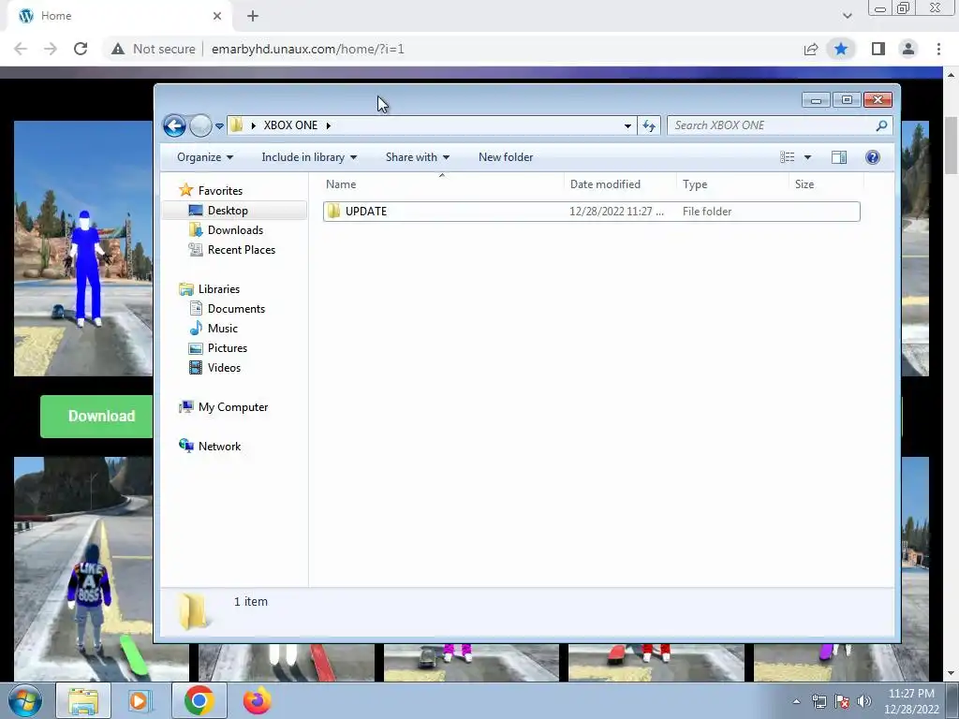This screenshot has height=719, width=959.
Task: Expand arrow before XBOX ONE breadcrumb
Action: (x=253, y=126)
